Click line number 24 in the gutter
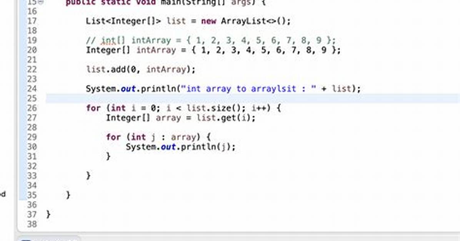Screen dimensions: 460x241 pyautogui.click(x=32, y=89)
